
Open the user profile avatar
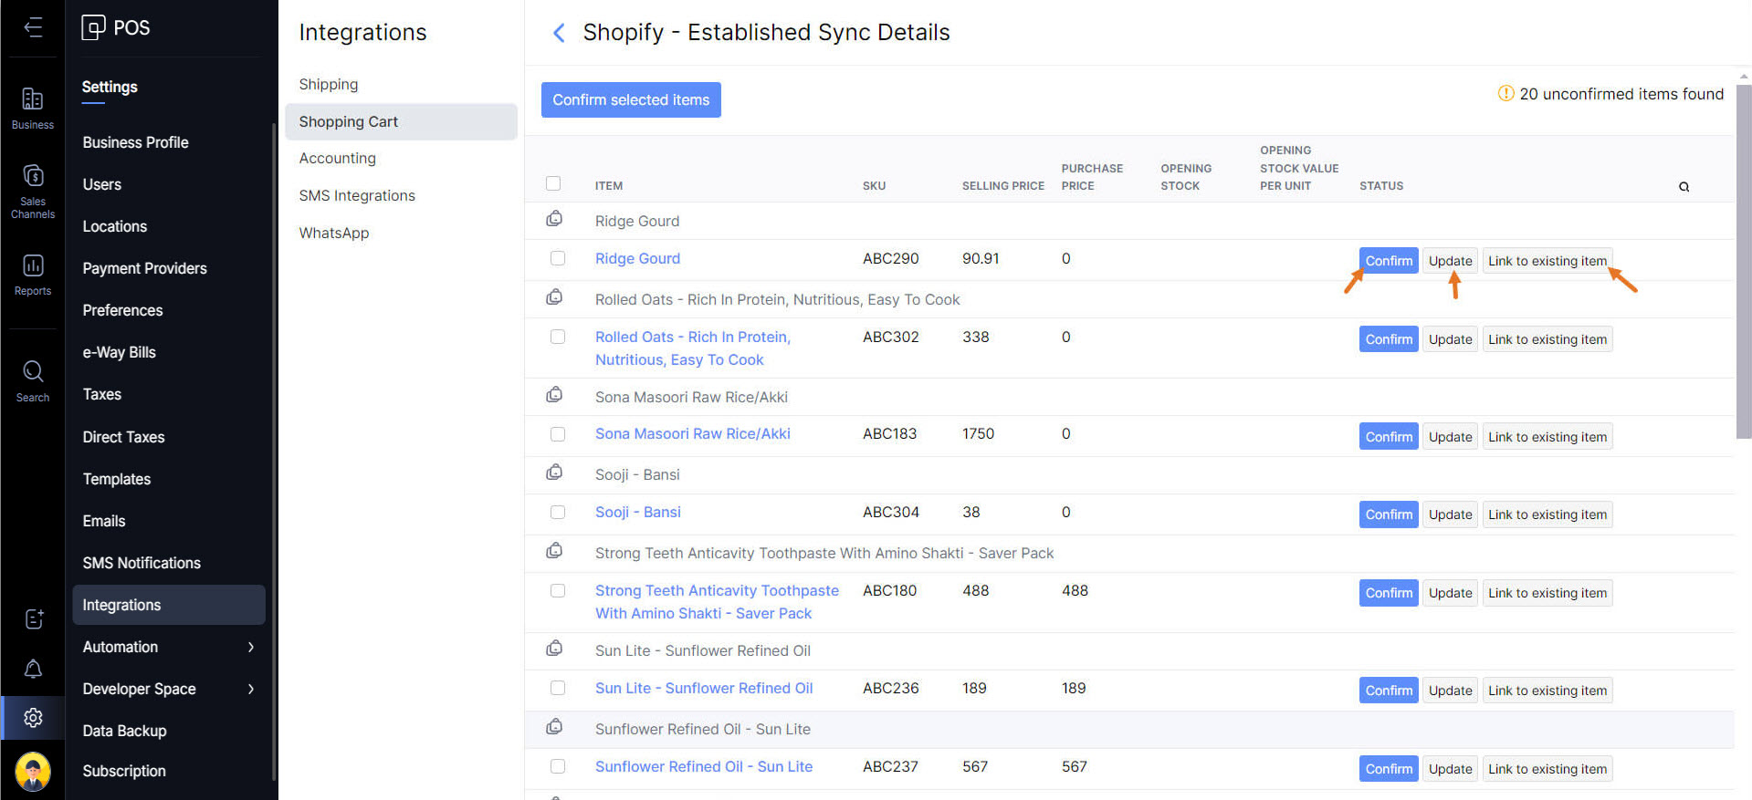pos(33,771)
